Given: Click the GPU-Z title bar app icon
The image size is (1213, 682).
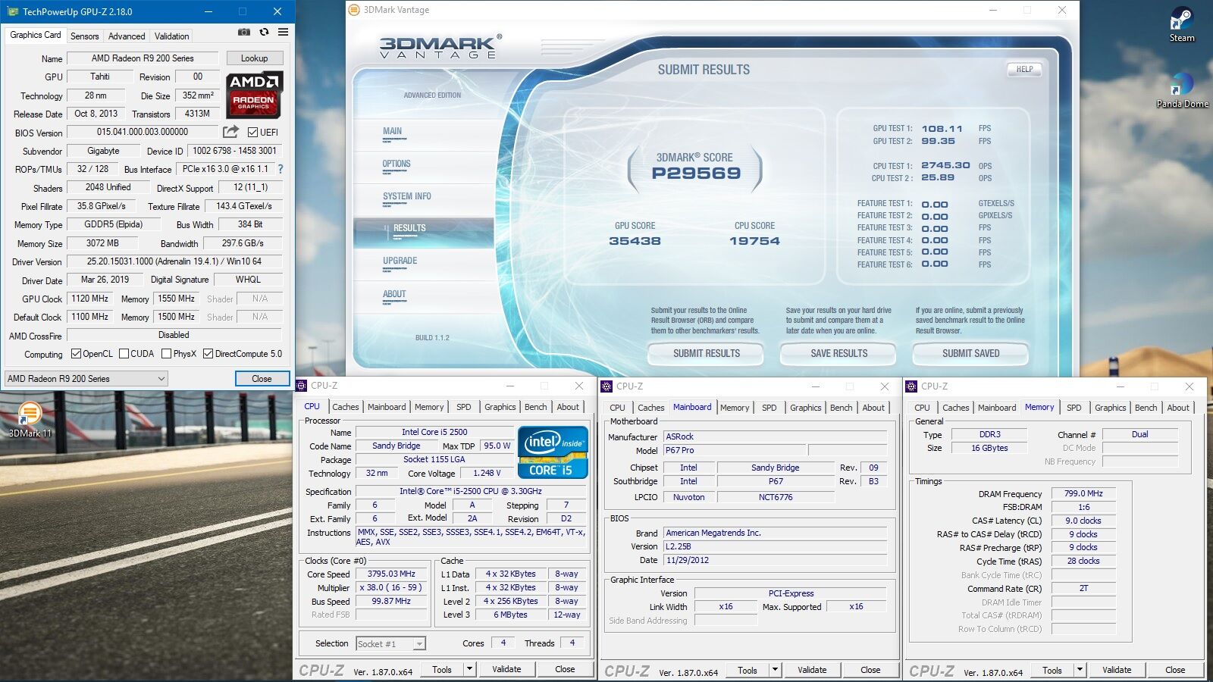Looking at the screenshot, I should [x=13, y=11].
